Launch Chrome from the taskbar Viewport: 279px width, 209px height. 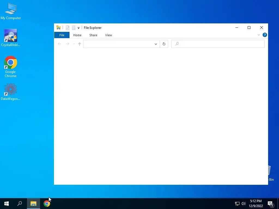click(47, 204)
